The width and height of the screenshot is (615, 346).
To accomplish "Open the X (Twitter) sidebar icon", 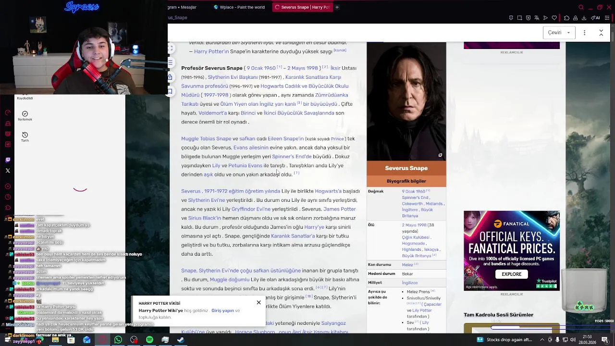I will point(8,171).
